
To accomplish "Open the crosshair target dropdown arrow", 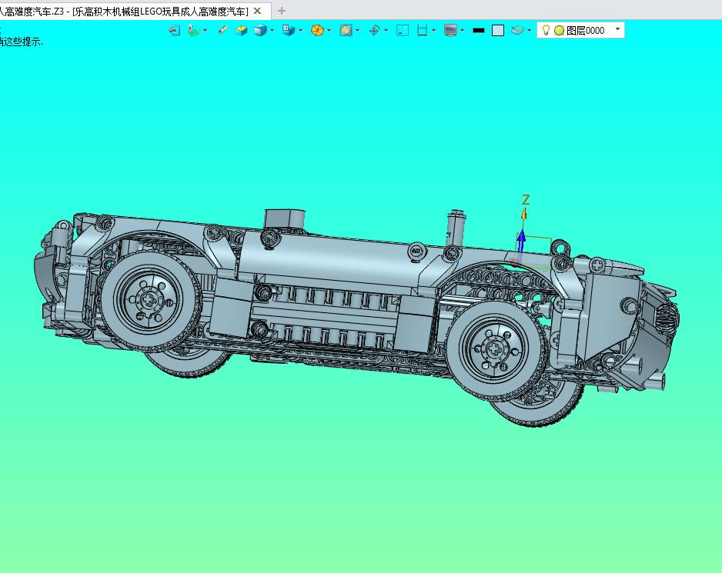I will (386, 30).
